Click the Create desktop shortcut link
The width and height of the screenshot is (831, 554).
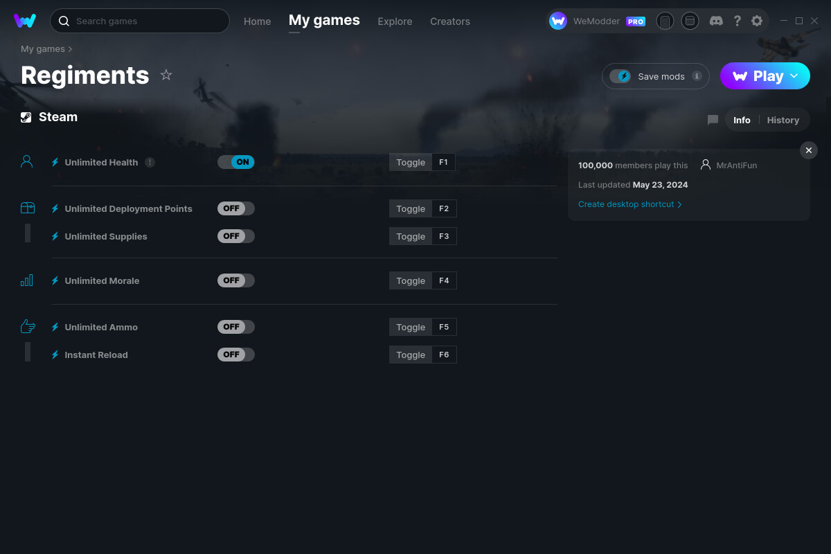tap(626, 204)
